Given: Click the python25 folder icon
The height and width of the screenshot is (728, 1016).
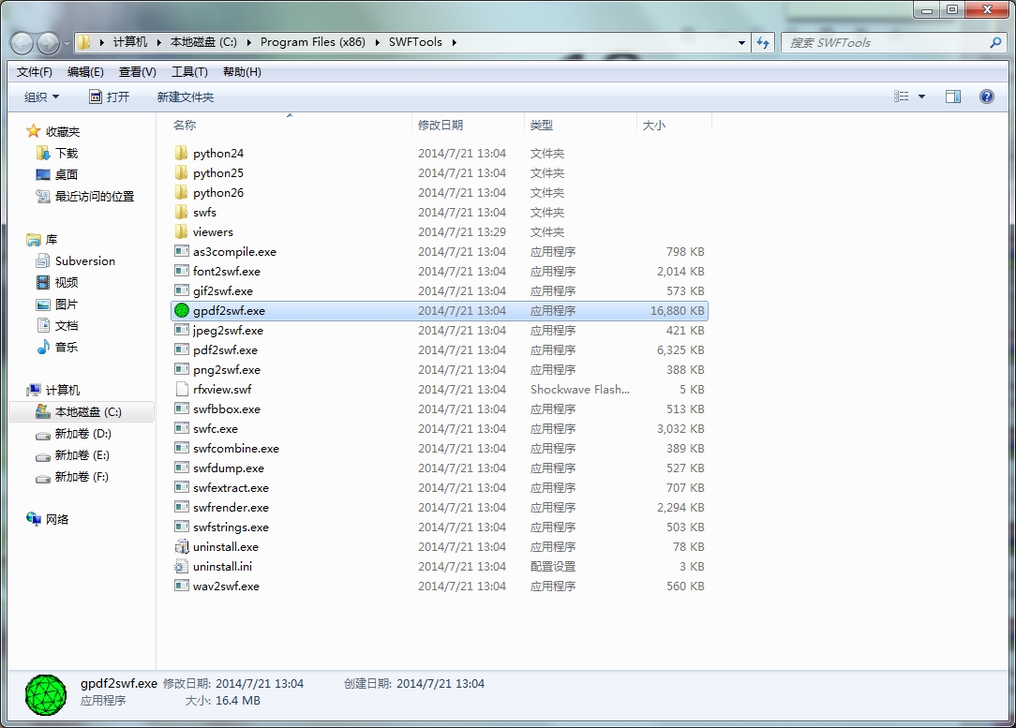Looking at the screenshot, I should point(182,173).
